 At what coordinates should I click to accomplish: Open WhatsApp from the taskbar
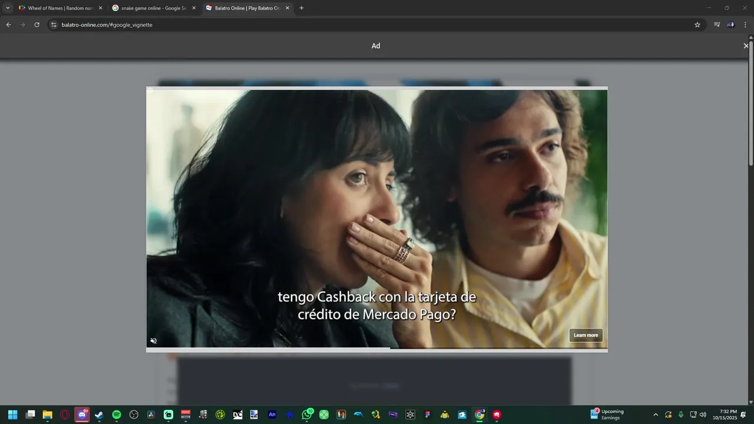pyautogui.click(x=307, y=415)
